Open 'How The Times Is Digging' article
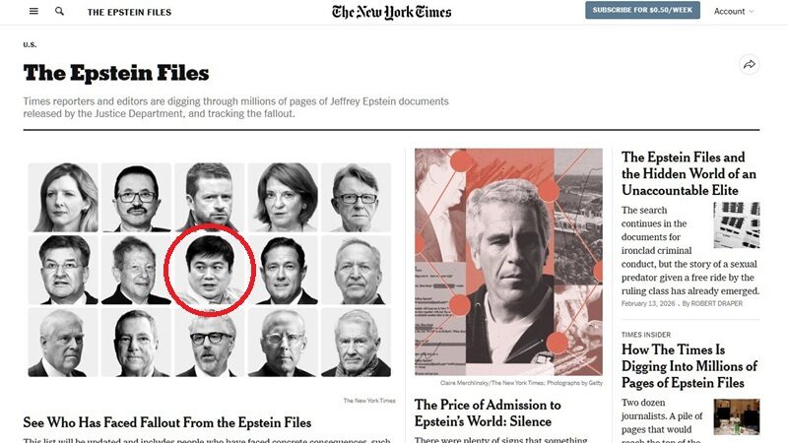The width and height of the screenshot is (788, 443). [x=689, y=366]
